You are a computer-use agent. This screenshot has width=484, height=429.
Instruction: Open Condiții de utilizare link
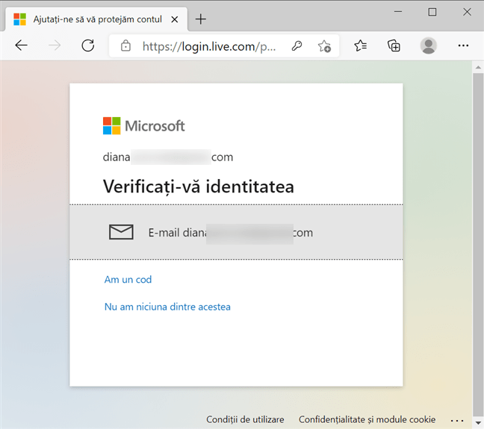[x=245, y=419]
